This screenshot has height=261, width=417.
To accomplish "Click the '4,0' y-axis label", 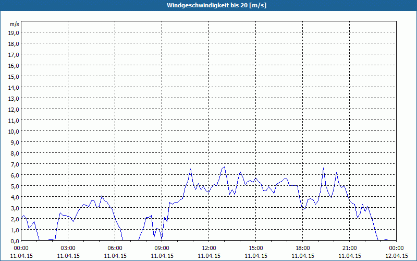I will click(x=15, y=197).
